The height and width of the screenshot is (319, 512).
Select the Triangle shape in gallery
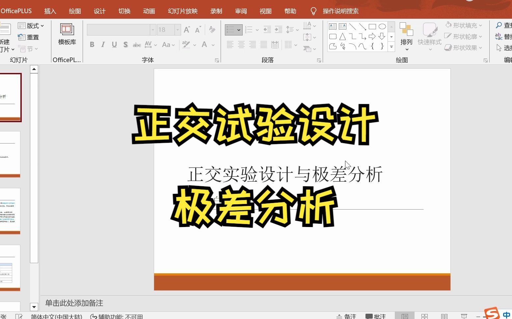343,36
